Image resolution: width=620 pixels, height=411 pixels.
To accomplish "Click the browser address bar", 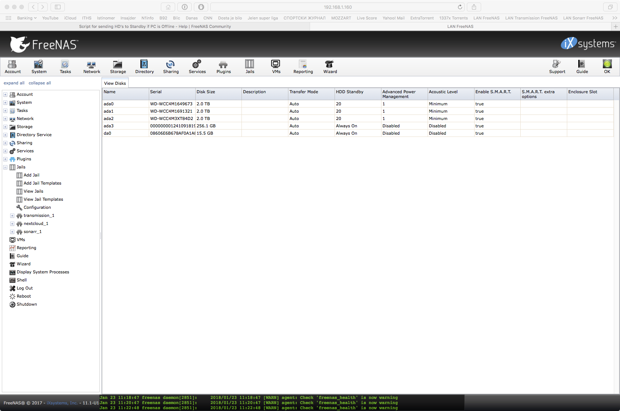I will [x=337, y=7].
